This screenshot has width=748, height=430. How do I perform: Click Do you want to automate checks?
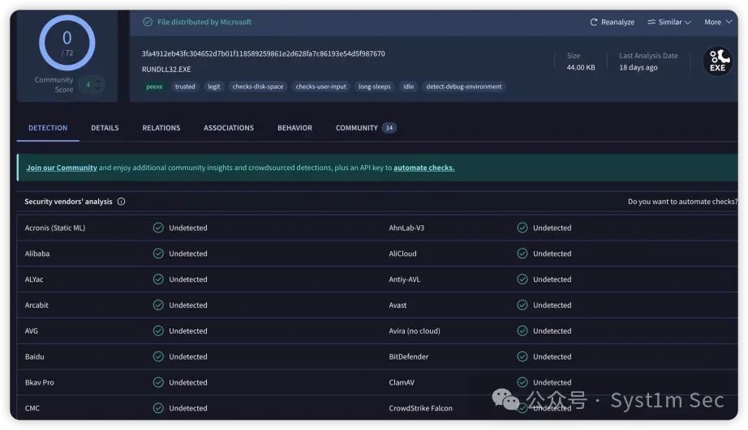682,202
